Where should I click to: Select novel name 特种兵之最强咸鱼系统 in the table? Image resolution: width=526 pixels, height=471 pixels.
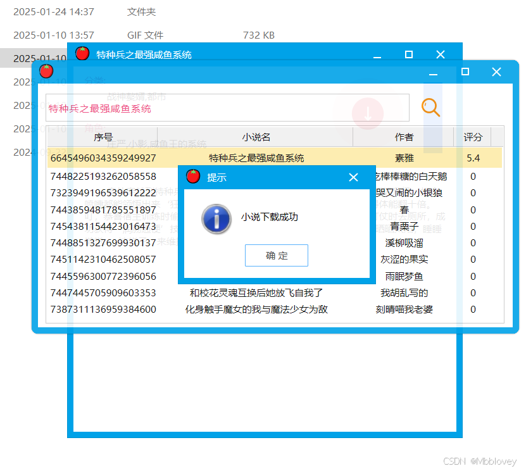256,158
